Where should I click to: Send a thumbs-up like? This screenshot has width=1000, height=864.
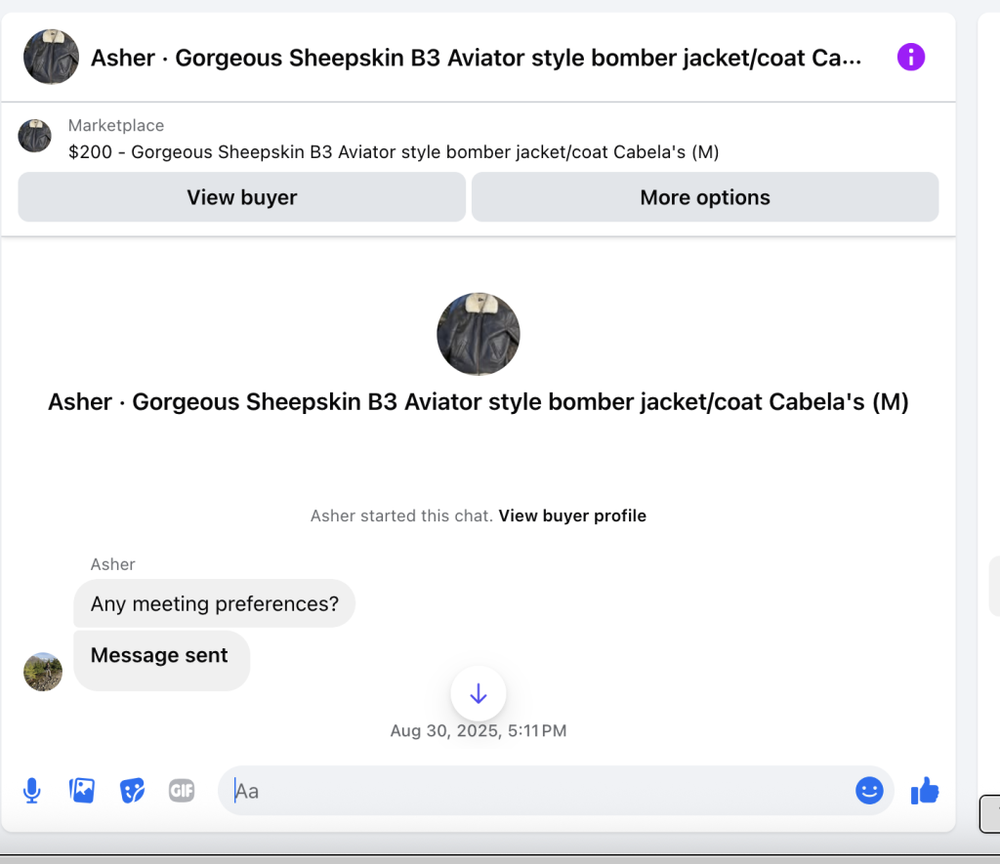(x=924, y=790)
